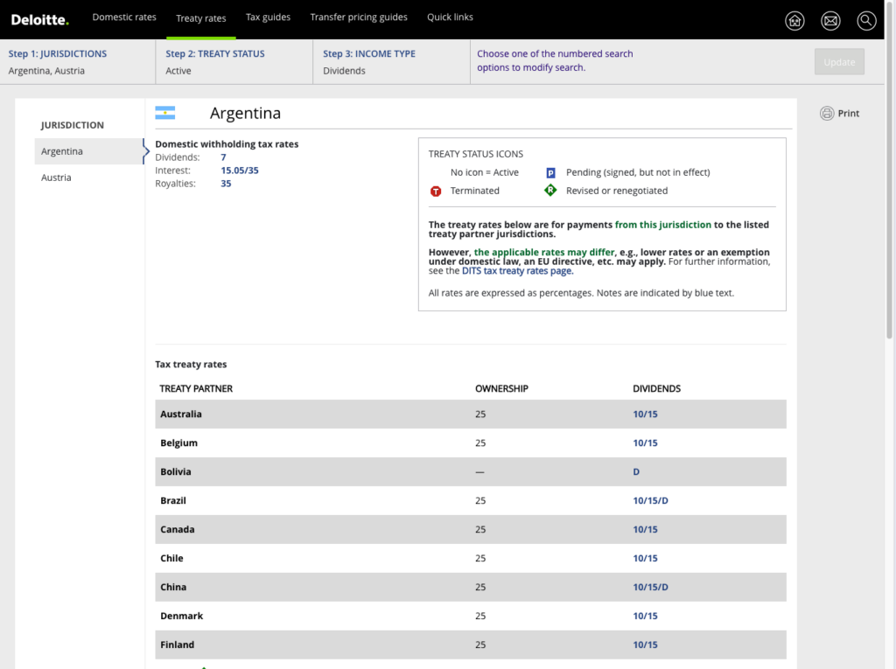Viewport: 896px width, 669px height.
Task: Click domestic Interest rate 15.05/35
Action: pos(240,171)
